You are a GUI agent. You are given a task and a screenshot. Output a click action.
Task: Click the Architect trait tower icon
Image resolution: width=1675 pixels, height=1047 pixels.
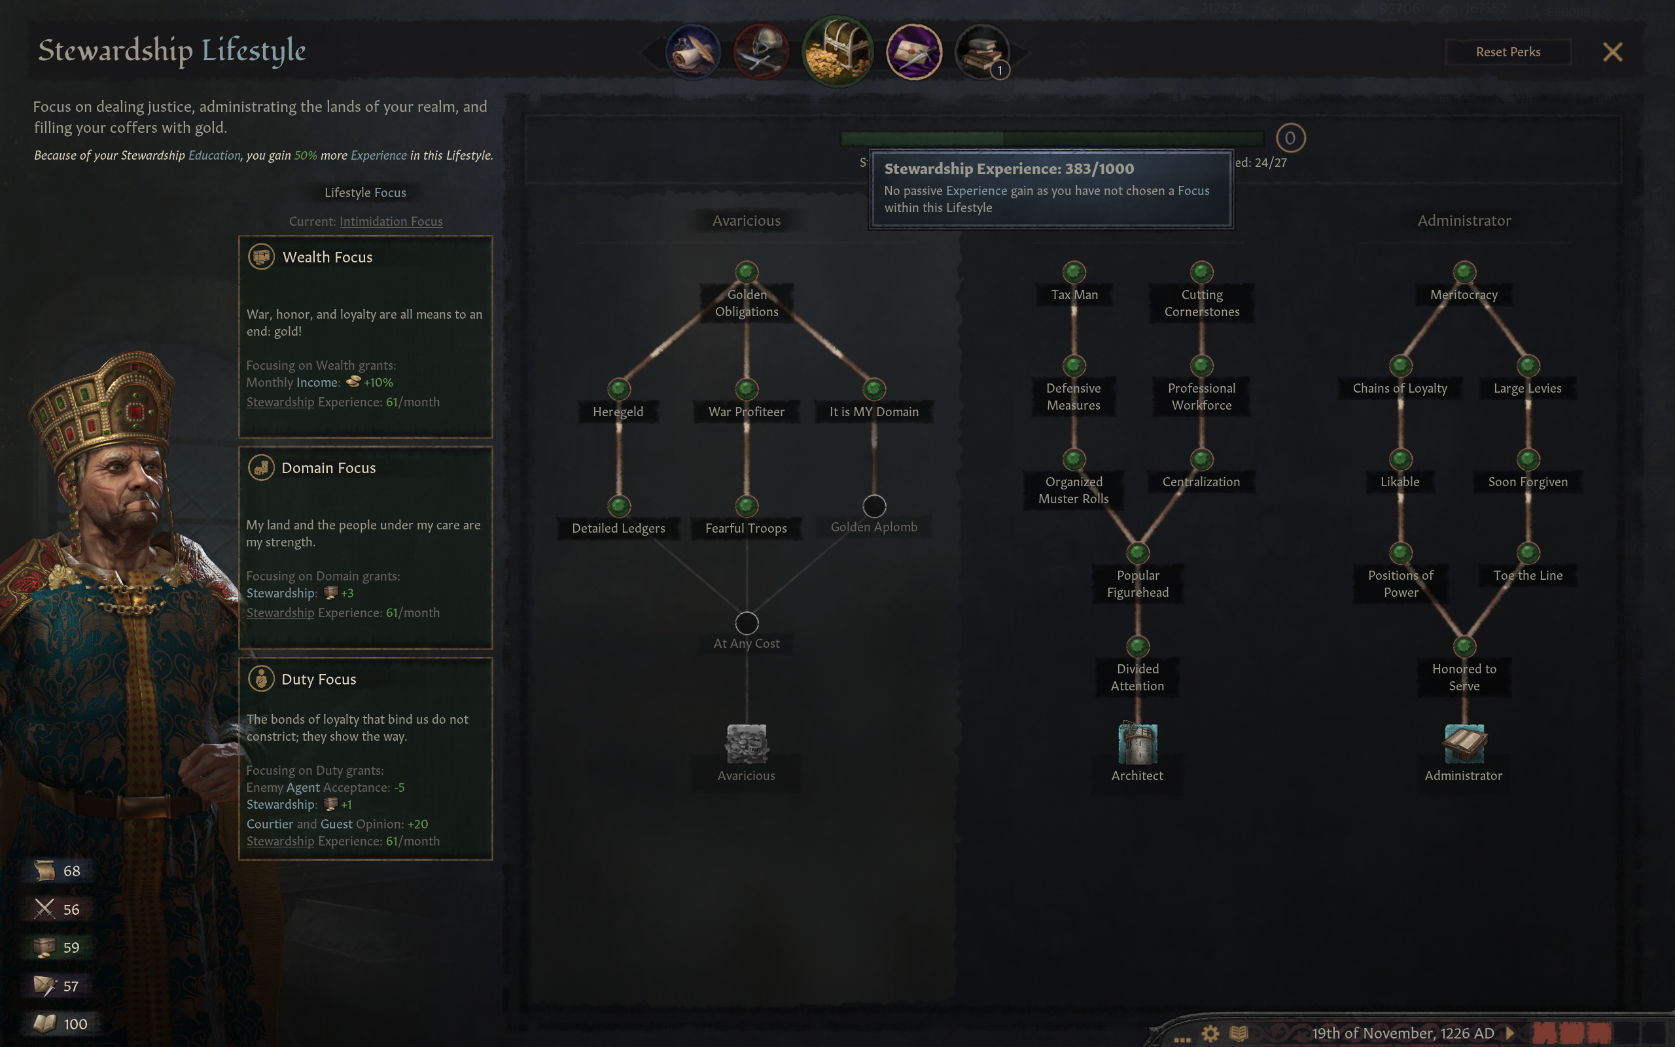coord(1137,743)
